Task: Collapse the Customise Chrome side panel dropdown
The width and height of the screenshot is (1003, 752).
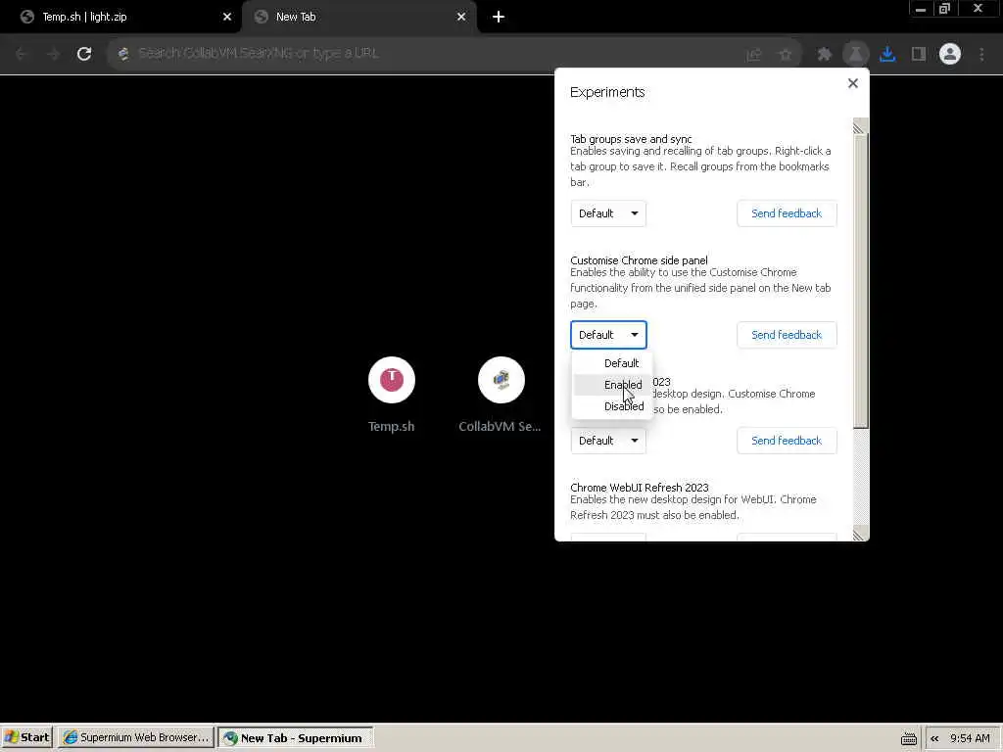Action: click(x=608, y=335)
